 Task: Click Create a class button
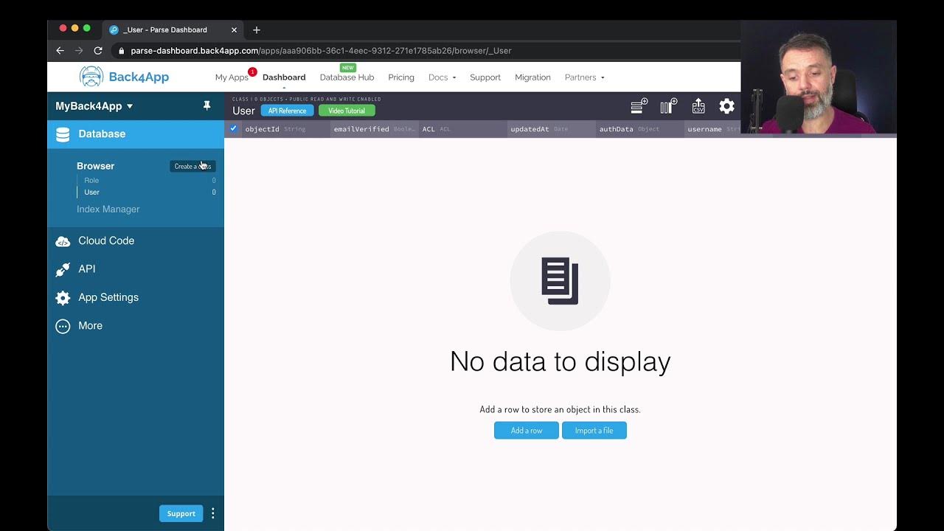192,167
